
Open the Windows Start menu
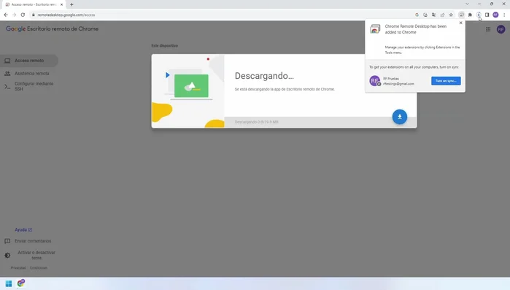tap(9, 283)
